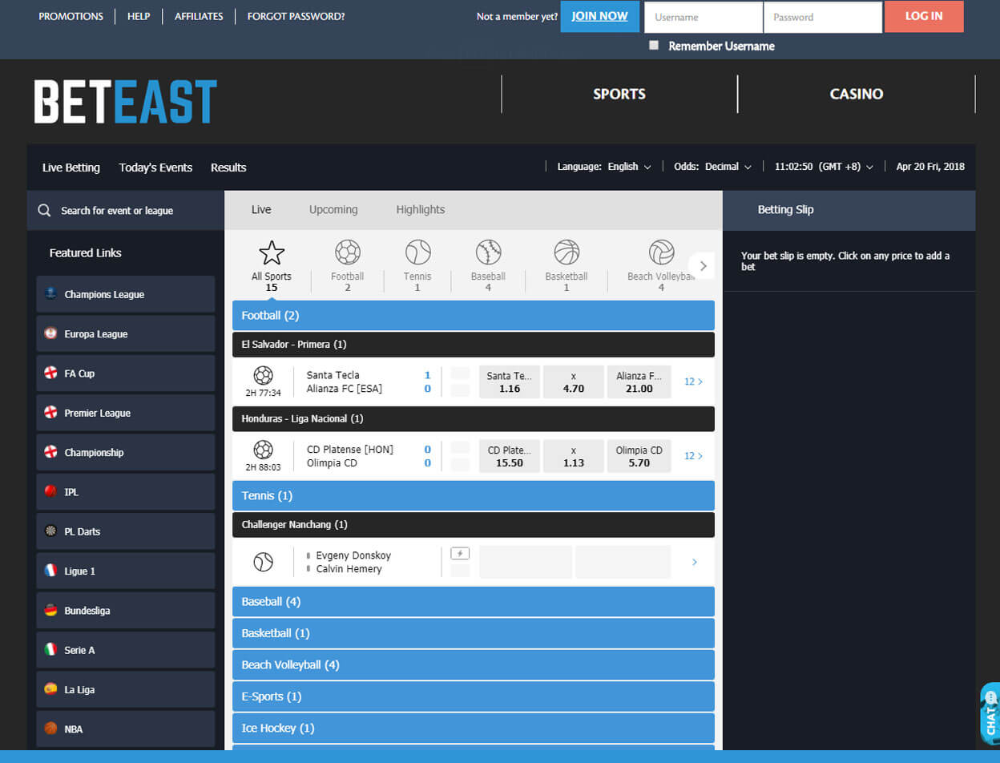The image size is (1000, 763).
Task: Open the SPORTS main menu
Action: point(619,94)
